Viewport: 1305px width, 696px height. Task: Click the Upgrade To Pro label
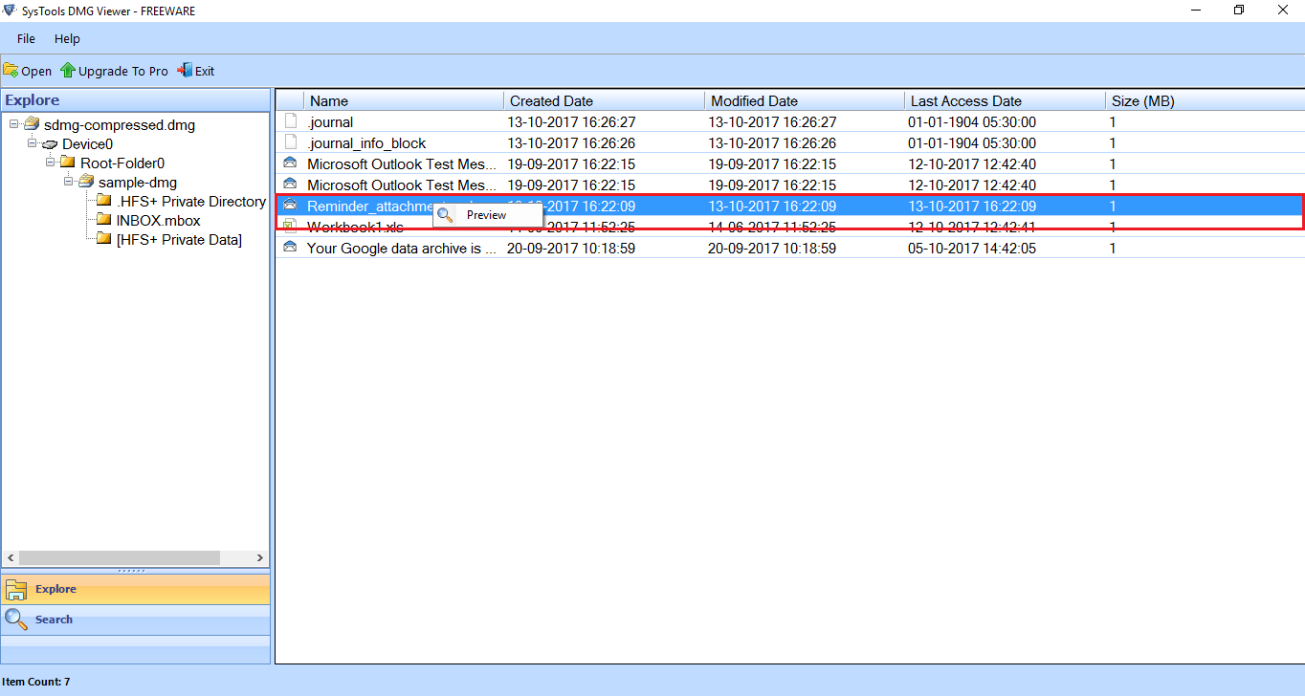[123, 71]
